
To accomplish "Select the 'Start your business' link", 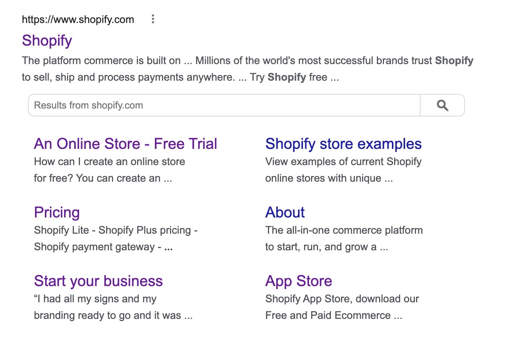I will 98,281.
